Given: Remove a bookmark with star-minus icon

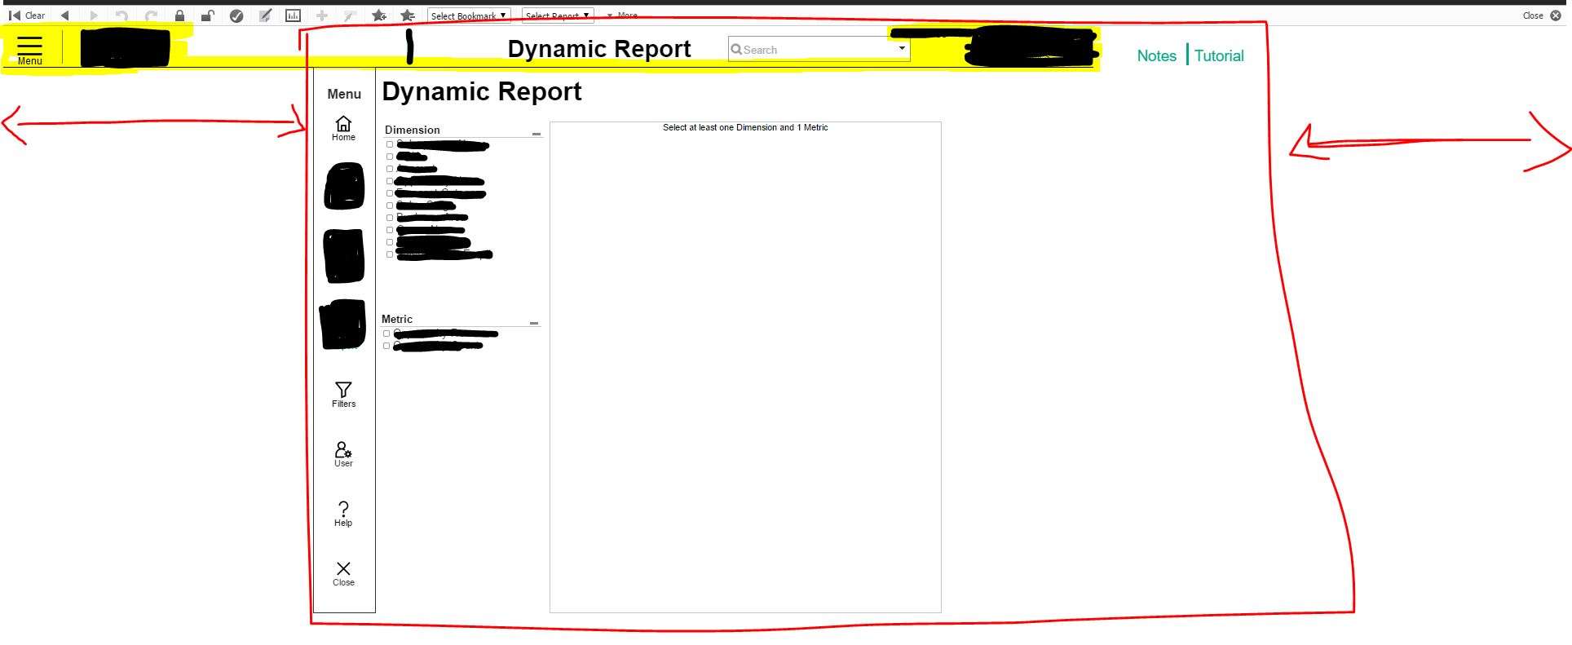Looking at the screenshot, I should tap(408, 15).
